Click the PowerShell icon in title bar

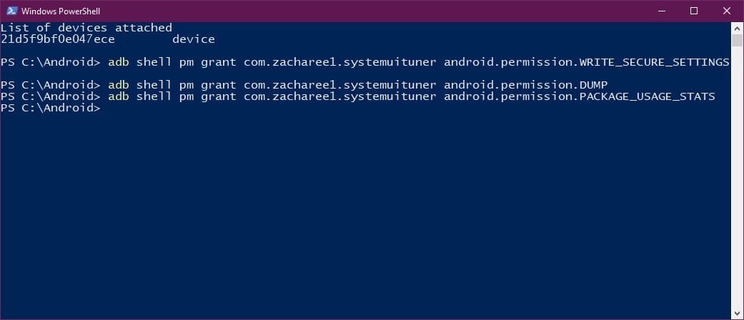[x=12, y=11]
